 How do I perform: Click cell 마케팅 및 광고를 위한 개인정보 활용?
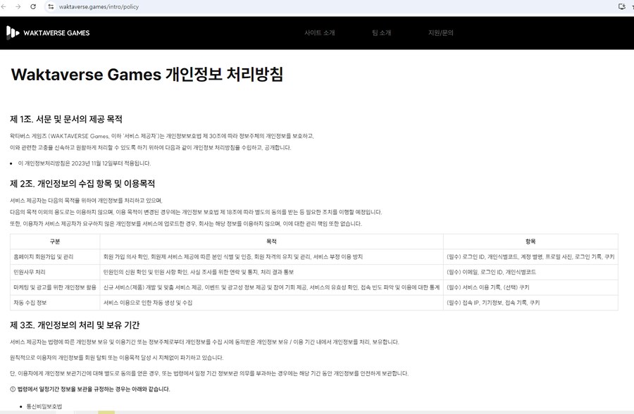(x=55, y=287)
